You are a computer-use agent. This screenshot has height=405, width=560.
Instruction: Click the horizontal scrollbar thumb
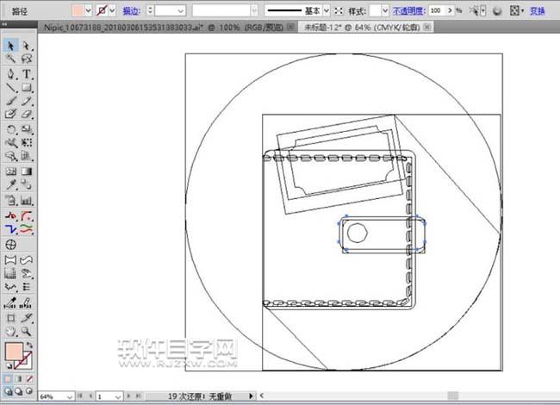[453, 396]
